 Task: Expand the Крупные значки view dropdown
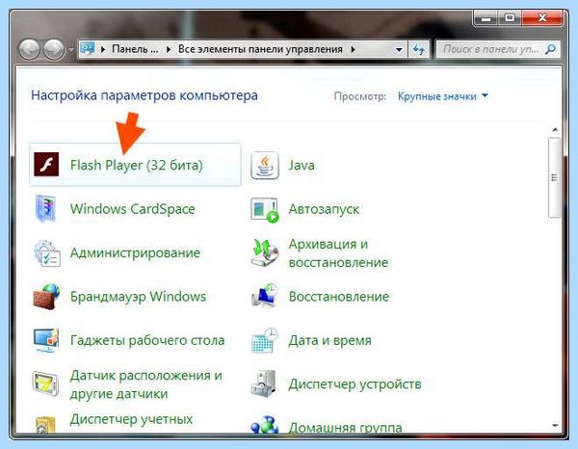(x=443, y=96)
